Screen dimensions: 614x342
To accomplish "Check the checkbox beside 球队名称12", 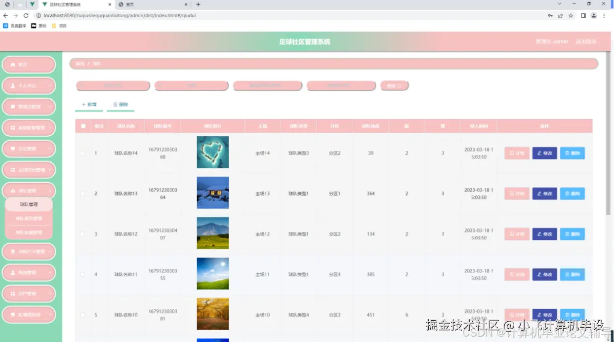I will coord(82,233).
